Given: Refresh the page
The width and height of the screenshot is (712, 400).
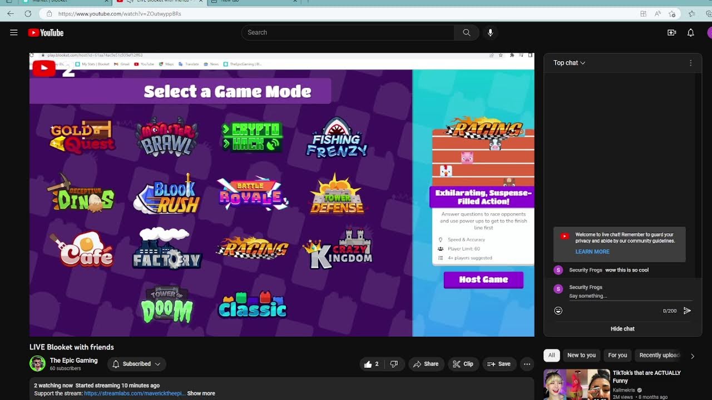Looking at the screenshot, I should pyautogui.click(x=28, y=13).
